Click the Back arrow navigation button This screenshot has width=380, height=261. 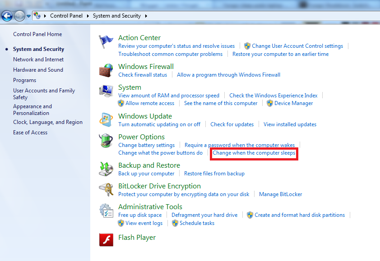7,16
